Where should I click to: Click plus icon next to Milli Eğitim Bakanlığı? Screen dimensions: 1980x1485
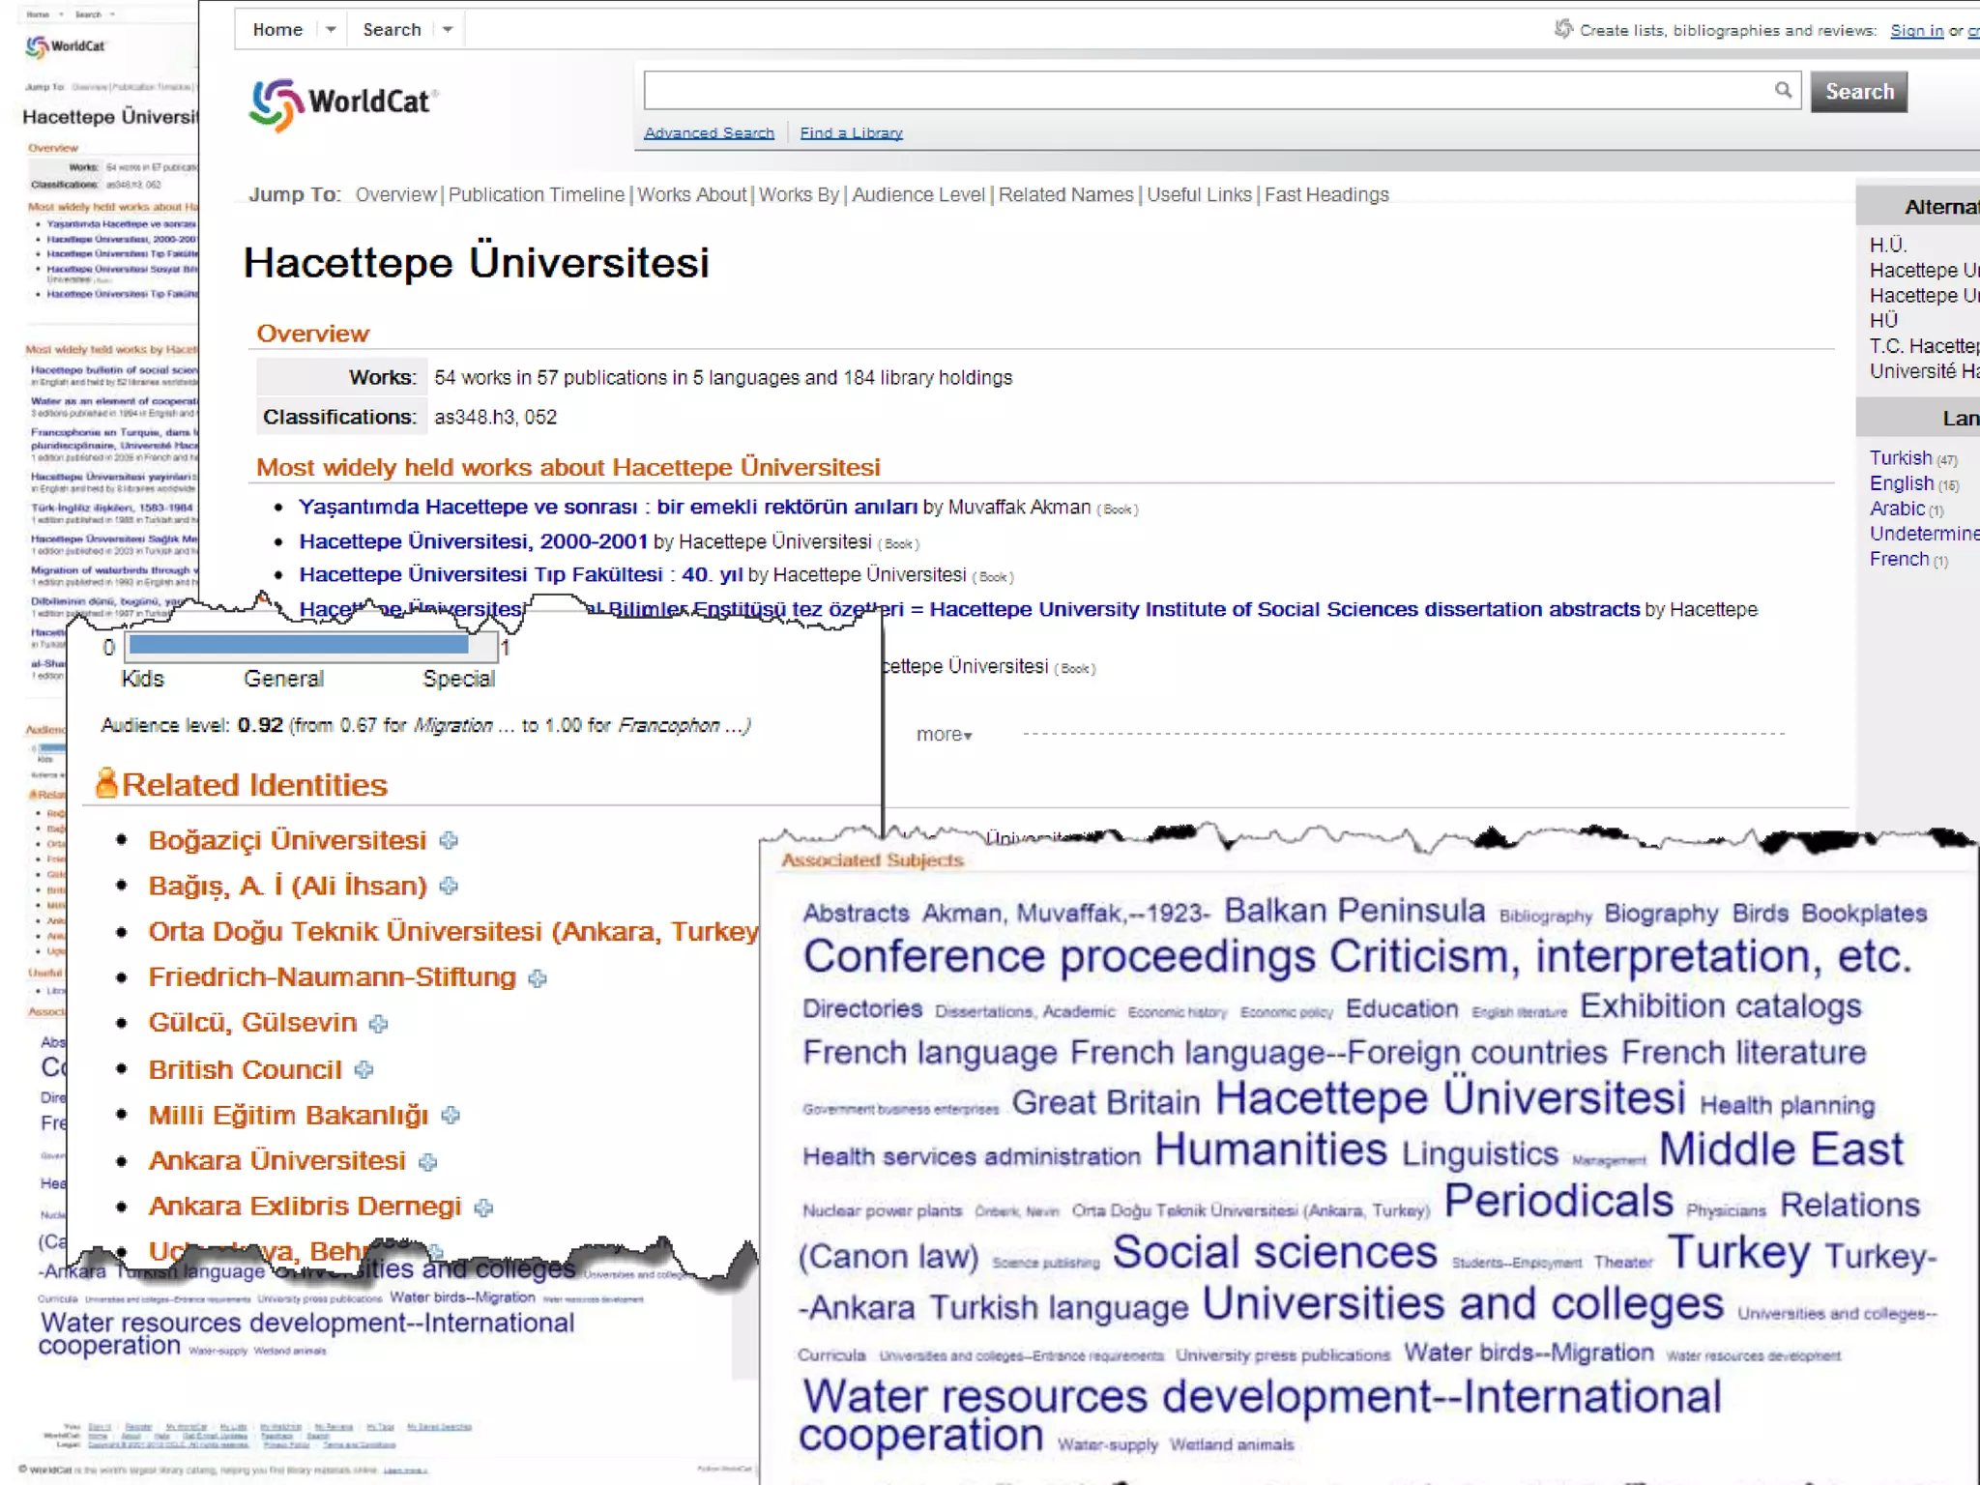coord(451,1116)
